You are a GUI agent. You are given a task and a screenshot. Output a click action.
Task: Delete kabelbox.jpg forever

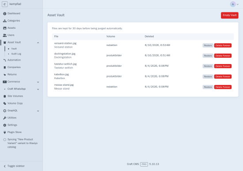pos(223,76)
